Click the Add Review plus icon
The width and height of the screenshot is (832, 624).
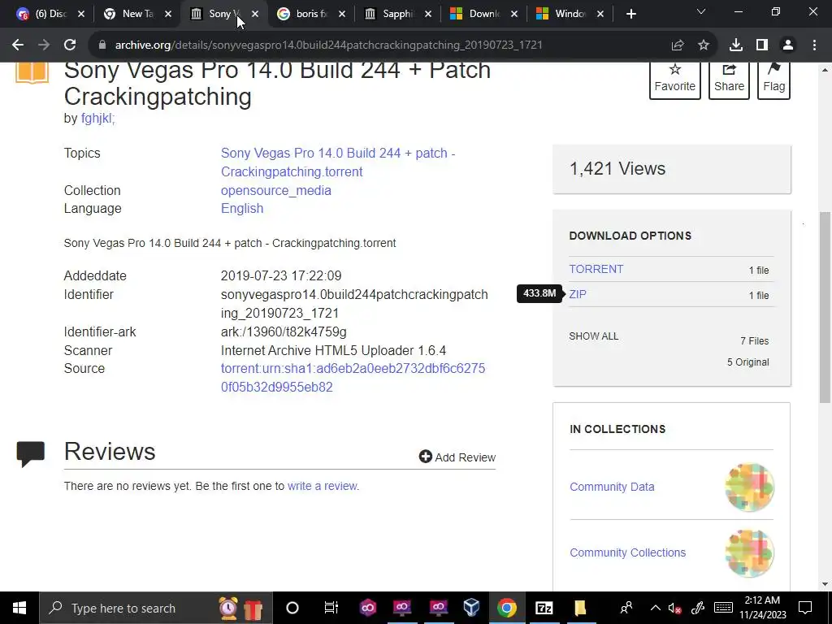click(425, 457)
